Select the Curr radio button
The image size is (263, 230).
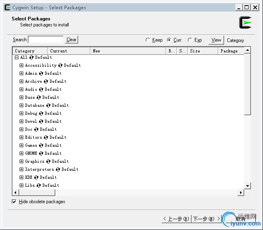point(169,40)
